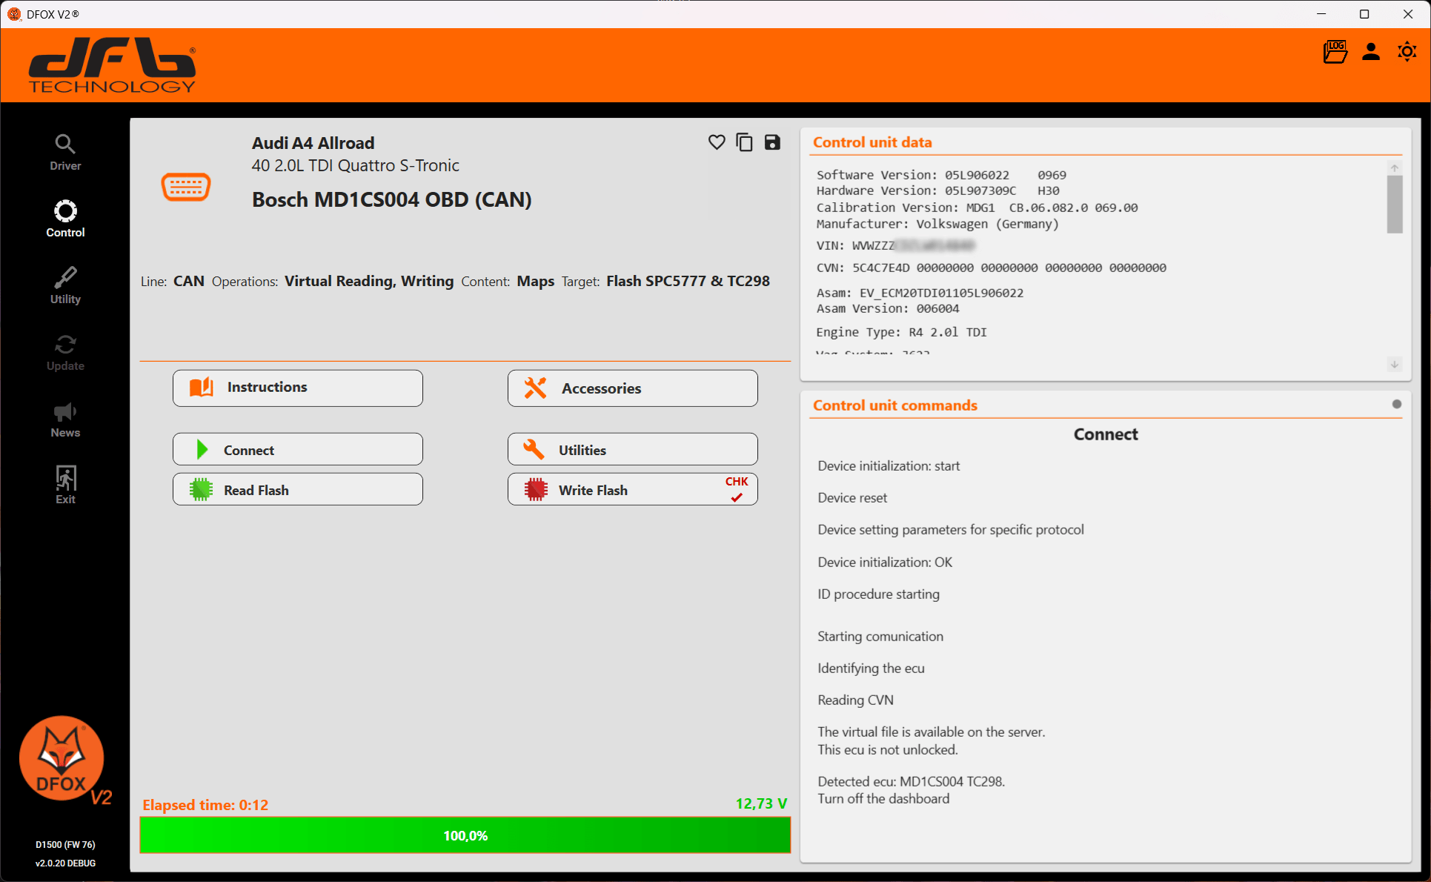Click Exit in the sidebar
Screen dimensions: 1431x882
point(65,485)
